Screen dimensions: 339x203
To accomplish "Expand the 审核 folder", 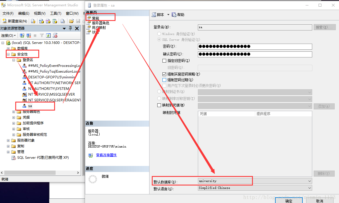I will [x=14, y=129].
